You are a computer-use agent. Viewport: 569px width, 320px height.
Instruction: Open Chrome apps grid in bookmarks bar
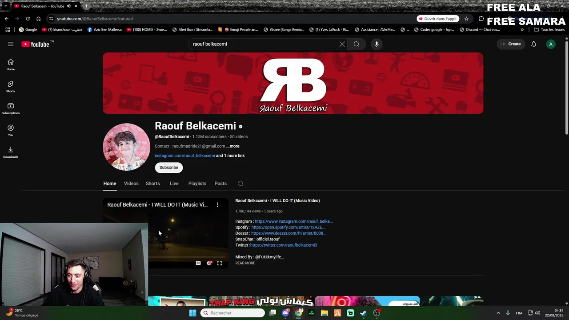[x=8, y=30]
